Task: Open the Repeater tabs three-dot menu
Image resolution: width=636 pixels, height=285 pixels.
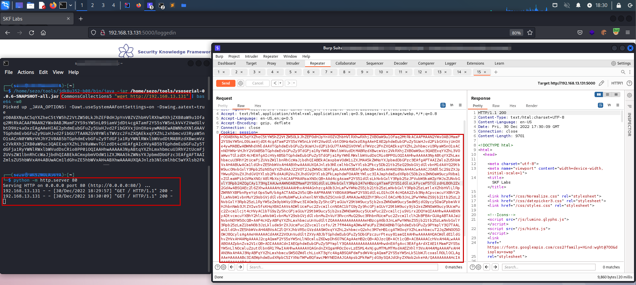Action: [630, 72]
